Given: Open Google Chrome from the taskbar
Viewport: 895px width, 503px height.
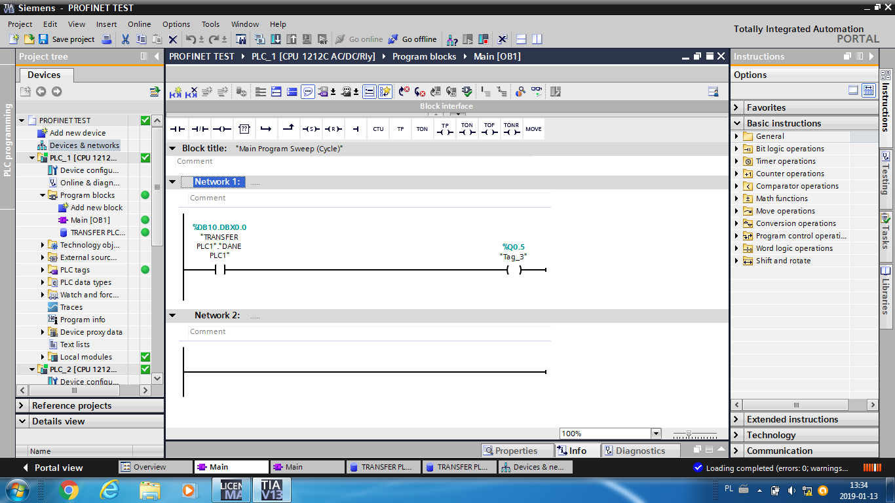Looking at the screenshot, I should (x=69, y=490).
